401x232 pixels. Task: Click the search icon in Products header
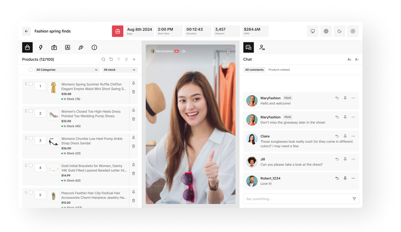[103, 59]
